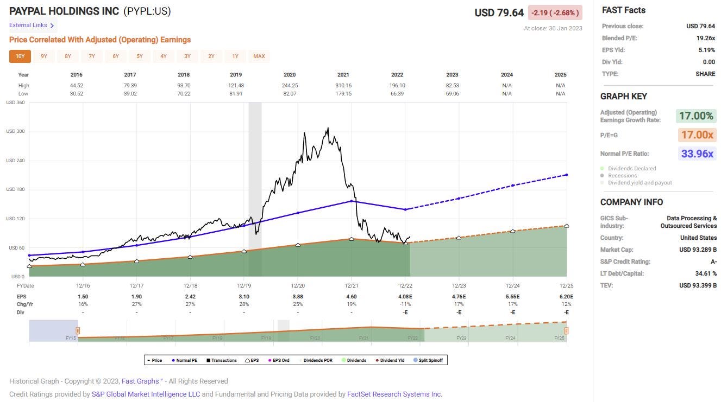Click the 12/25 EPS triangle marker
The image size is (721, 402).
pos(567,226)
